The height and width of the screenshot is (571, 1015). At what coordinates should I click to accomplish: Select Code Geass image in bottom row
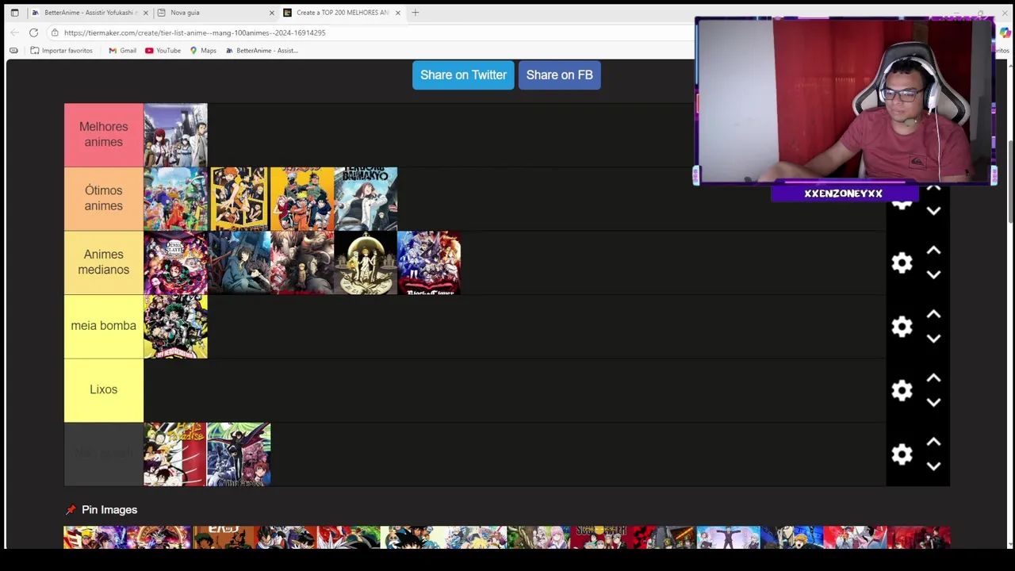239,454
